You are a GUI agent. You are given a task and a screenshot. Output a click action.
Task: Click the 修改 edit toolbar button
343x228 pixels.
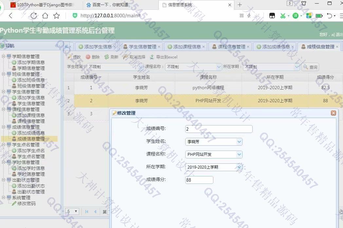74,57
